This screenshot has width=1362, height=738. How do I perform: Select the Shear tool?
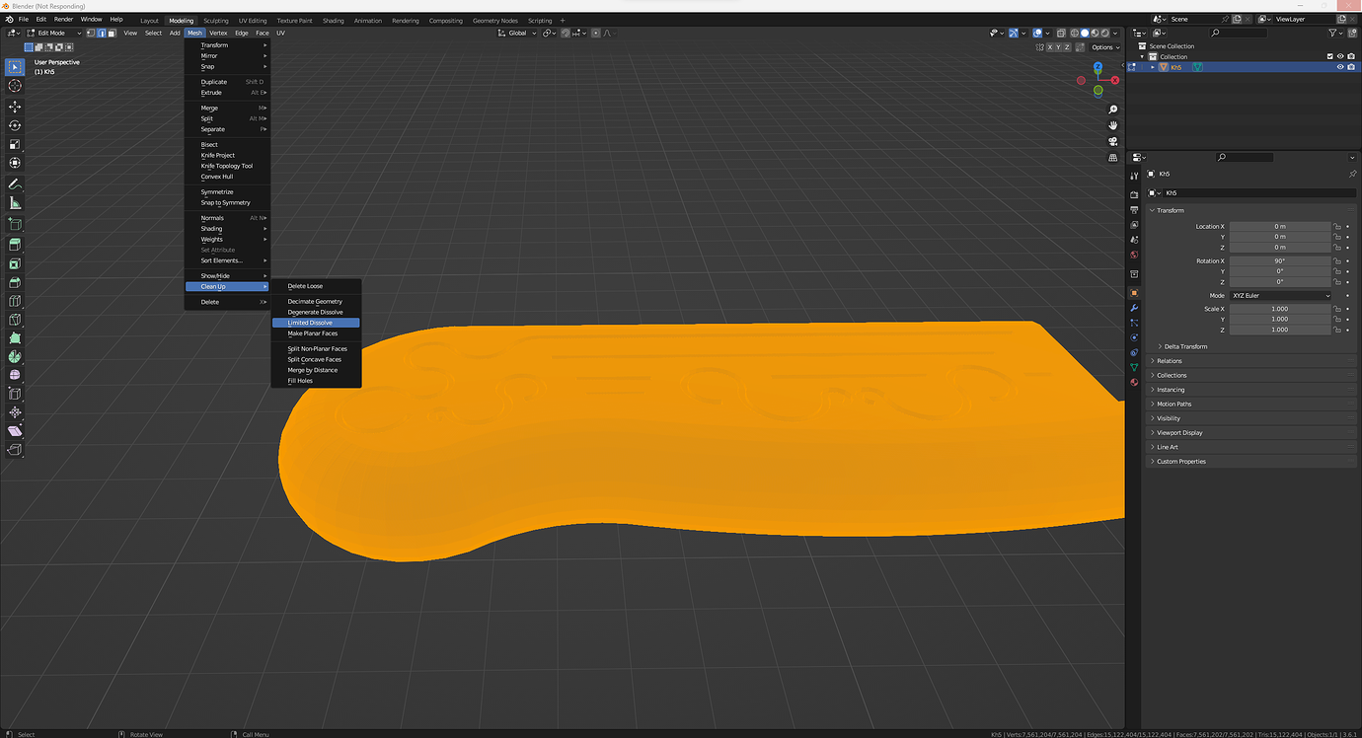15,432
